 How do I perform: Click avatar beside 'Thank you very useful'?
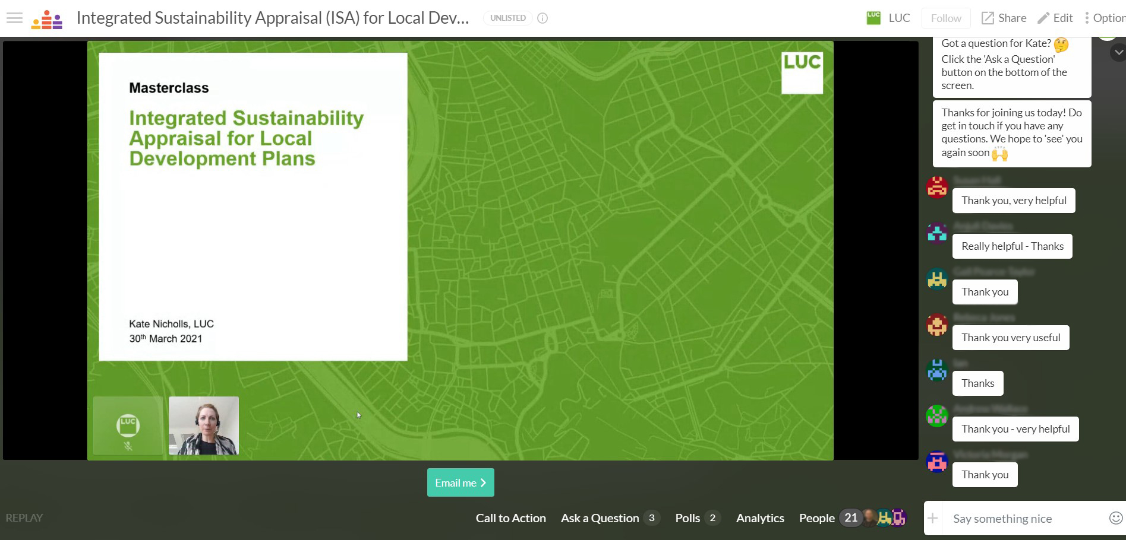pos(937,325)
